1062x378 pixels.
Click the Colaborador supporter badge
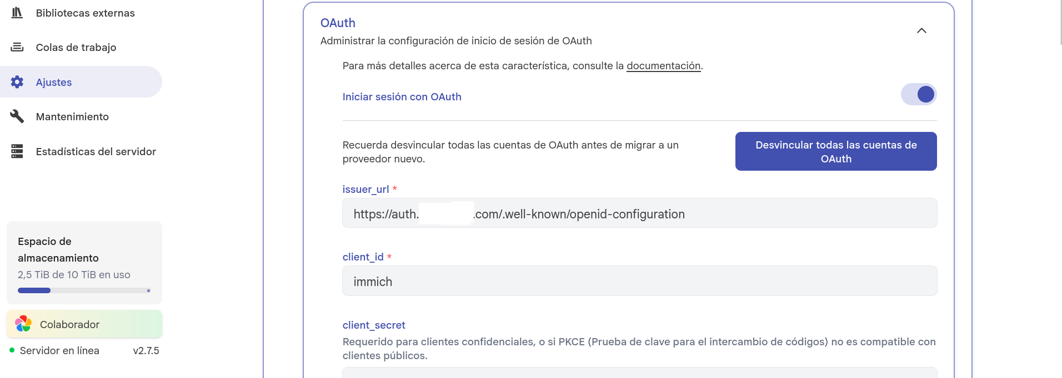pos(84,324)
